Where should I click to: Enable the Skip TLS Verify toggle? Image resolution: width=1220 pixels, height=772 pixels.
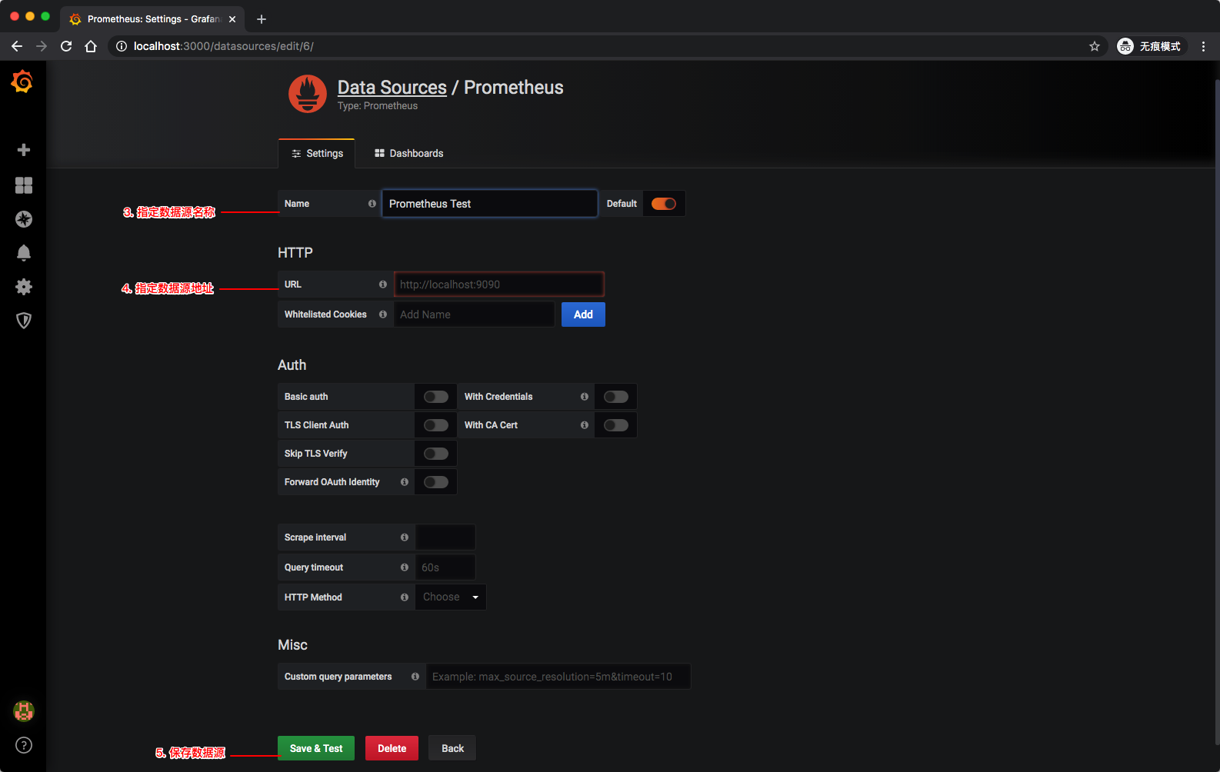(x=436, y=454)
